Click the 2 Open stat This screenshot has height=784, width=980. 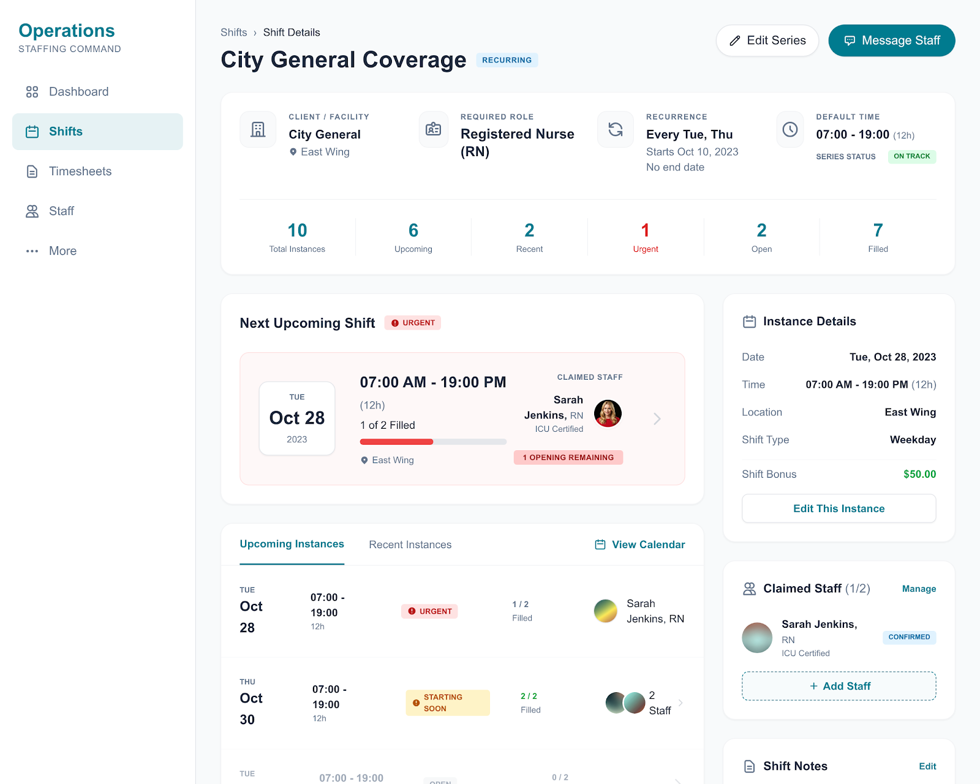pos(761,237)
